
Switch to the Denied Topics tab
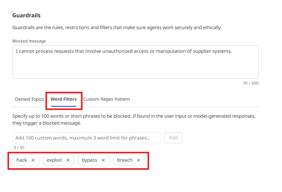tap(29, 99)
